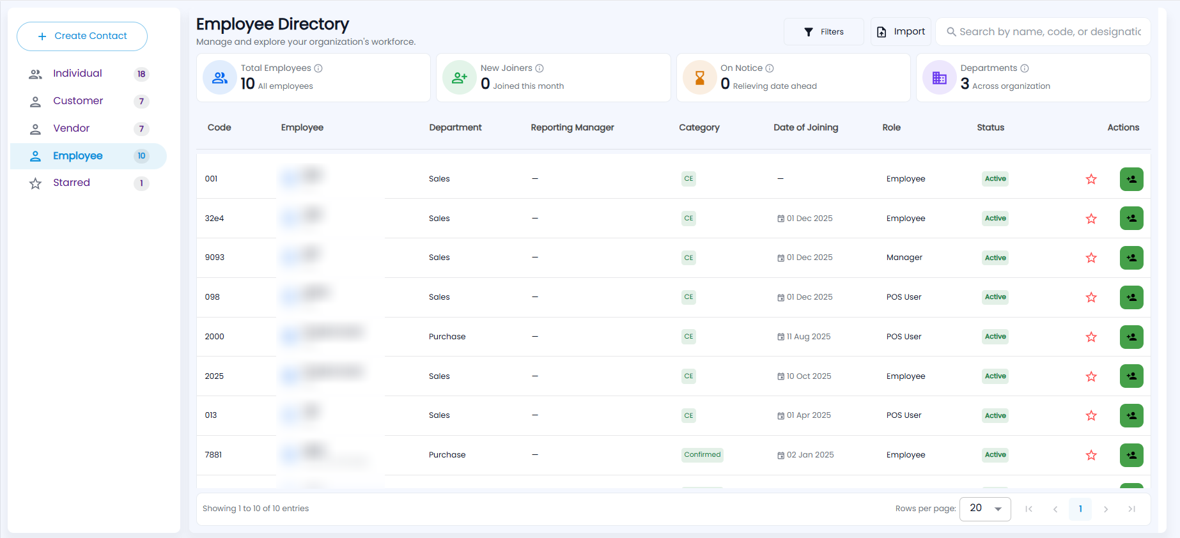
Task: Mark employee code 2000 as starred
Action: click(1091, 337)
